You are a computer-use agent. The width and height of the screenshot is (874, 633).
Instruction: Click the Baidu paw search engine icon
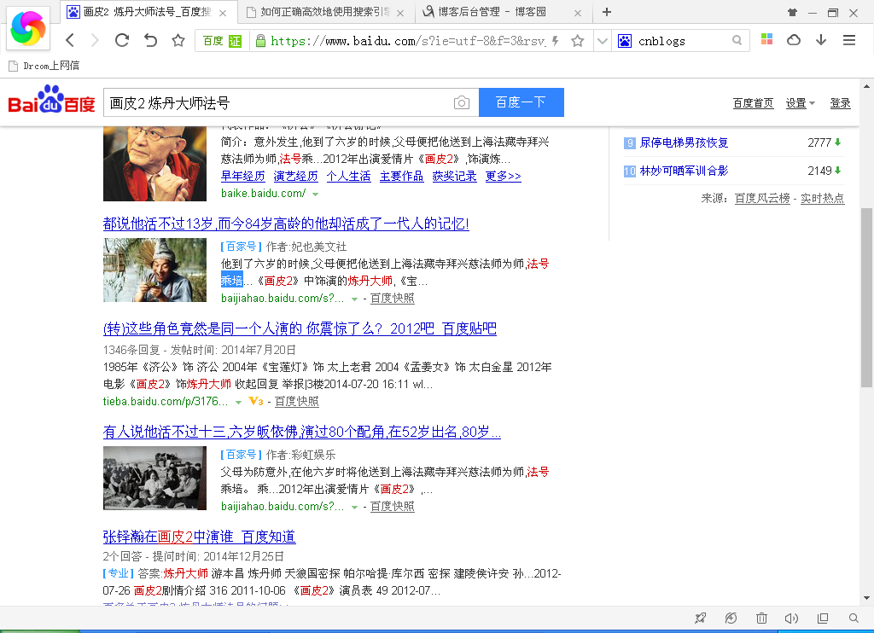tap(624, 41)
